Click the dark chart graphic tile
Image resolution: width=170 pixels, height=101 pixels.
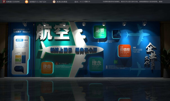[117, 34]
